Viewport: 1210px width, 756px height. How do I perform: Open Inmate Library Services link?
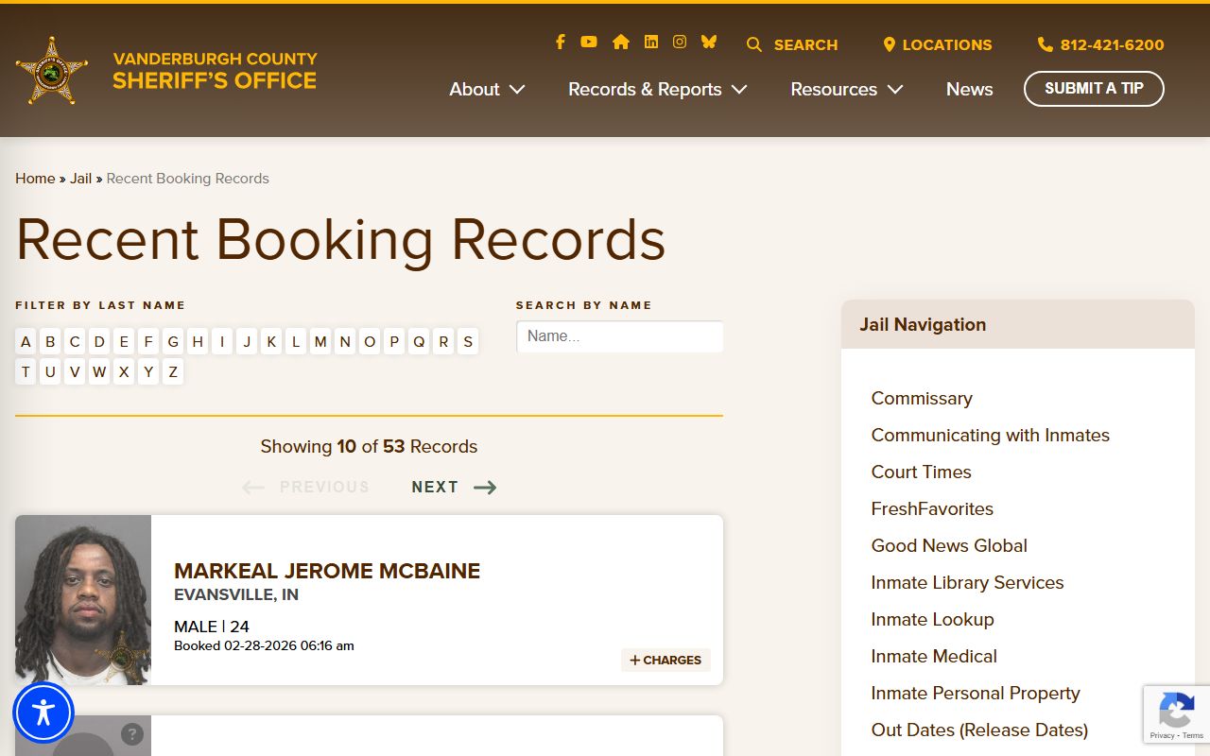click(967, 583)
